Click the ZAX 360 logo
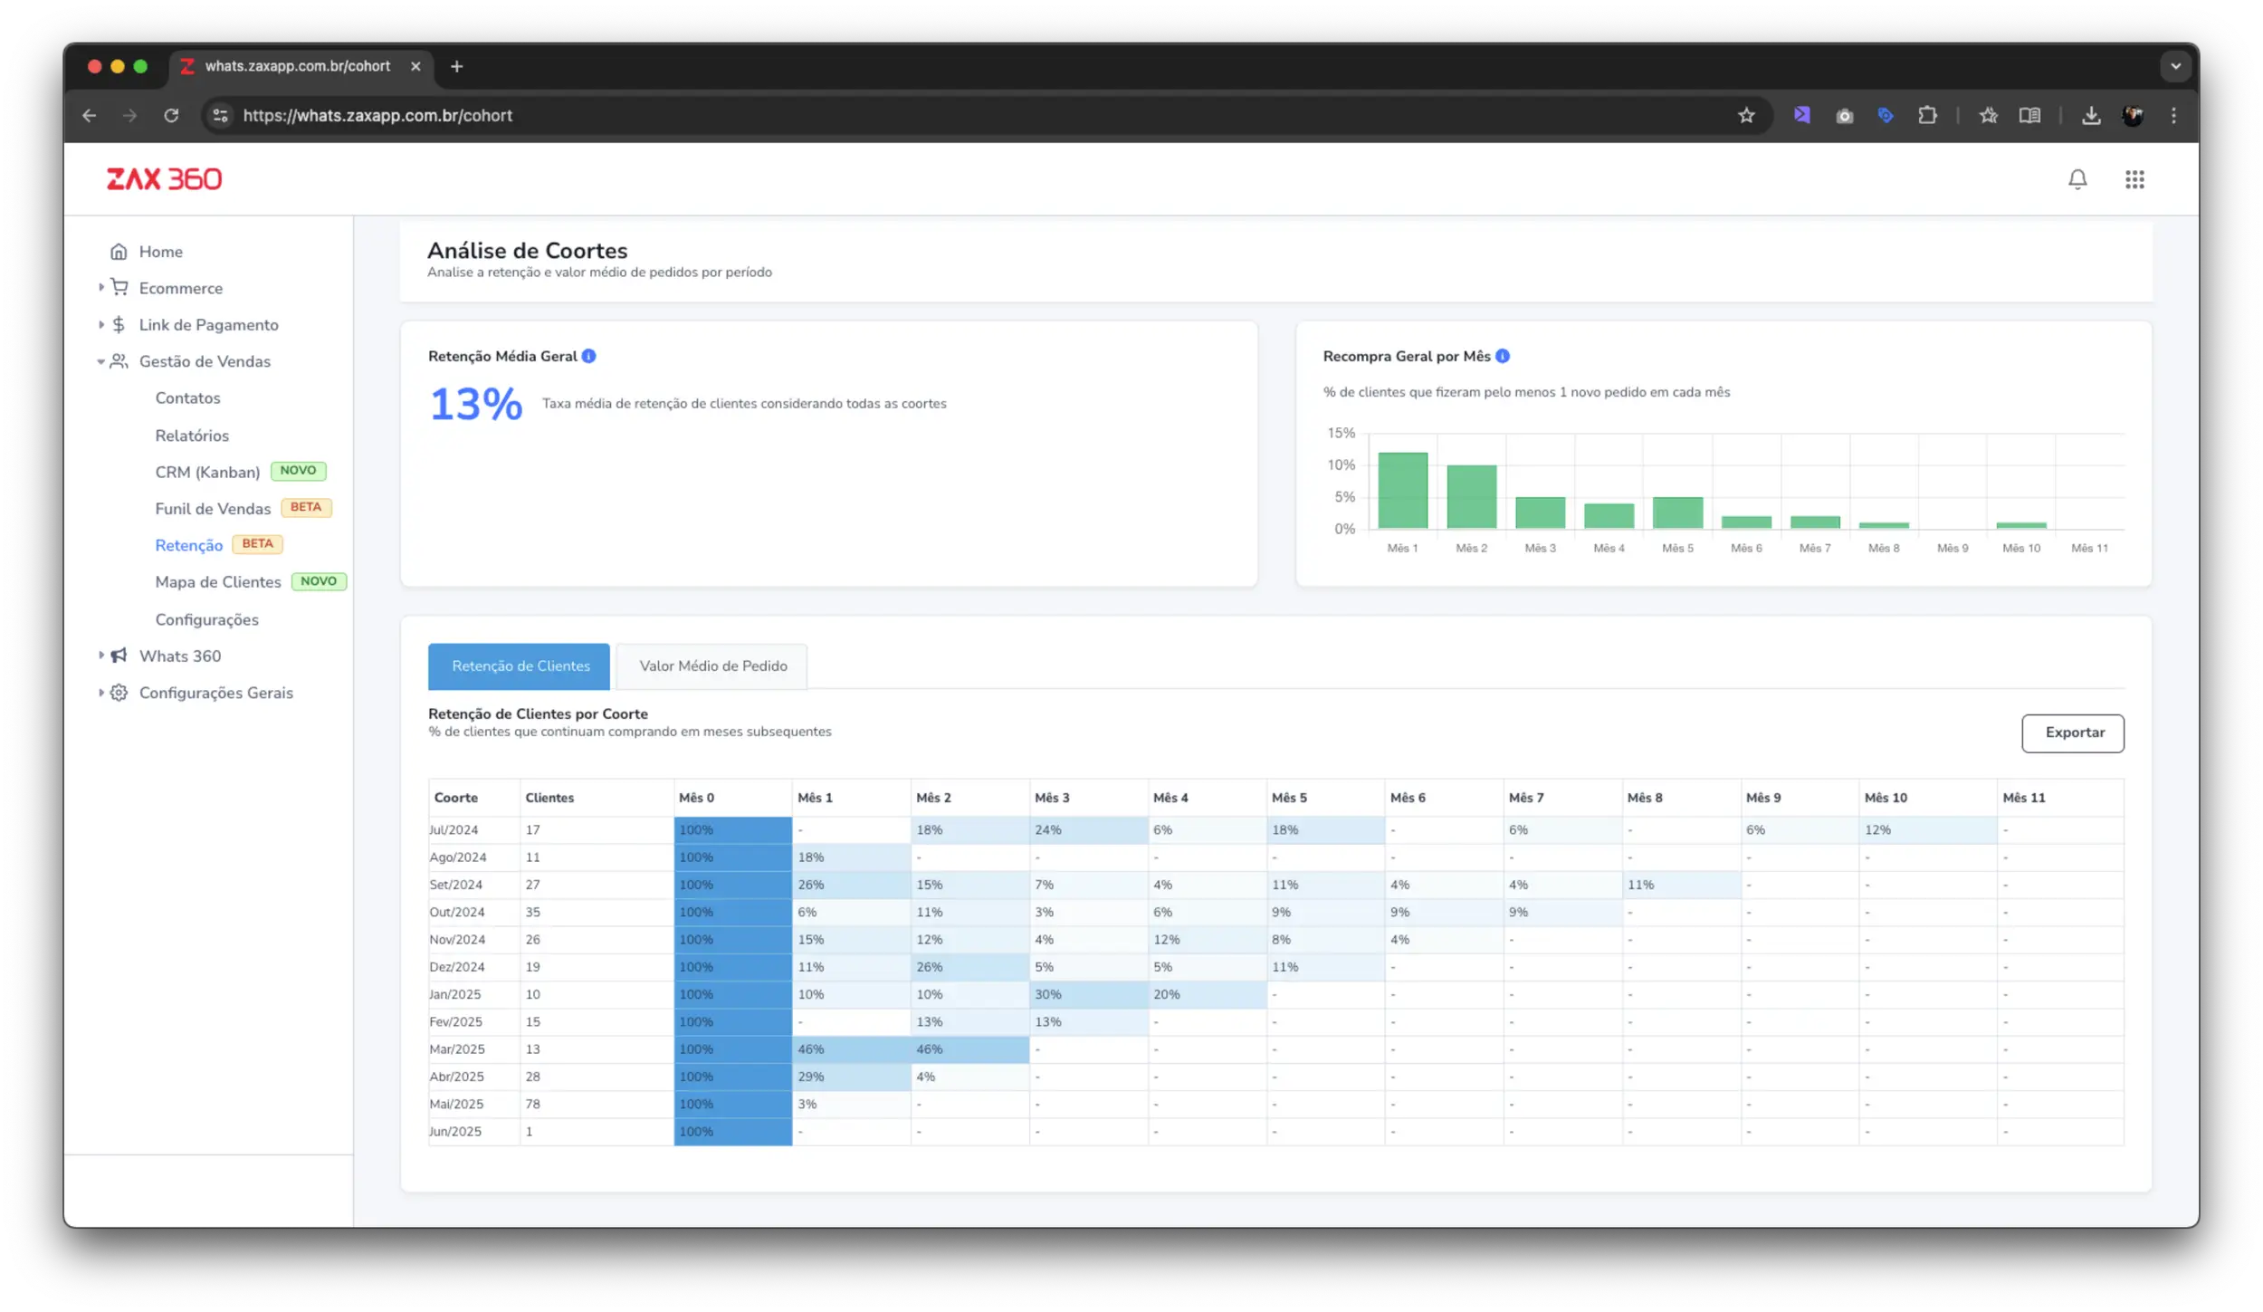This screenshot has height=1312, width=2263. tap(164, 179)
